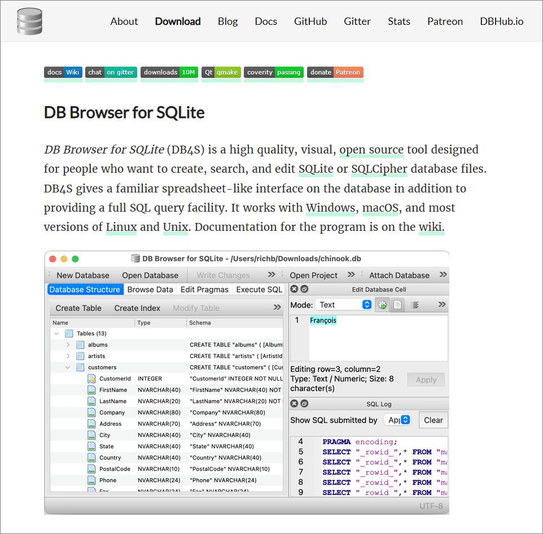Click the blank page icon in cell editor toolbar
Viewport: 543px width, 534px height.
[397, 305]
